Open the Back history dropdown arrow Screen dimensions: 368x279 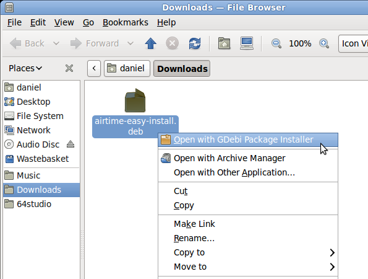56,43
